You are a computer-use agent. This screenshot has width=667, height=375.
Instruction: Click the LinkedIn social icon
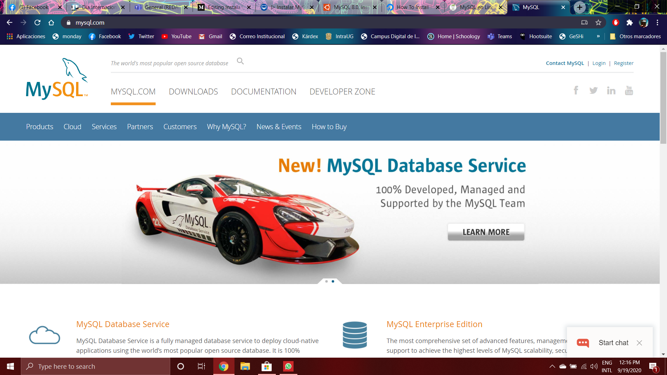pos(611,90)
